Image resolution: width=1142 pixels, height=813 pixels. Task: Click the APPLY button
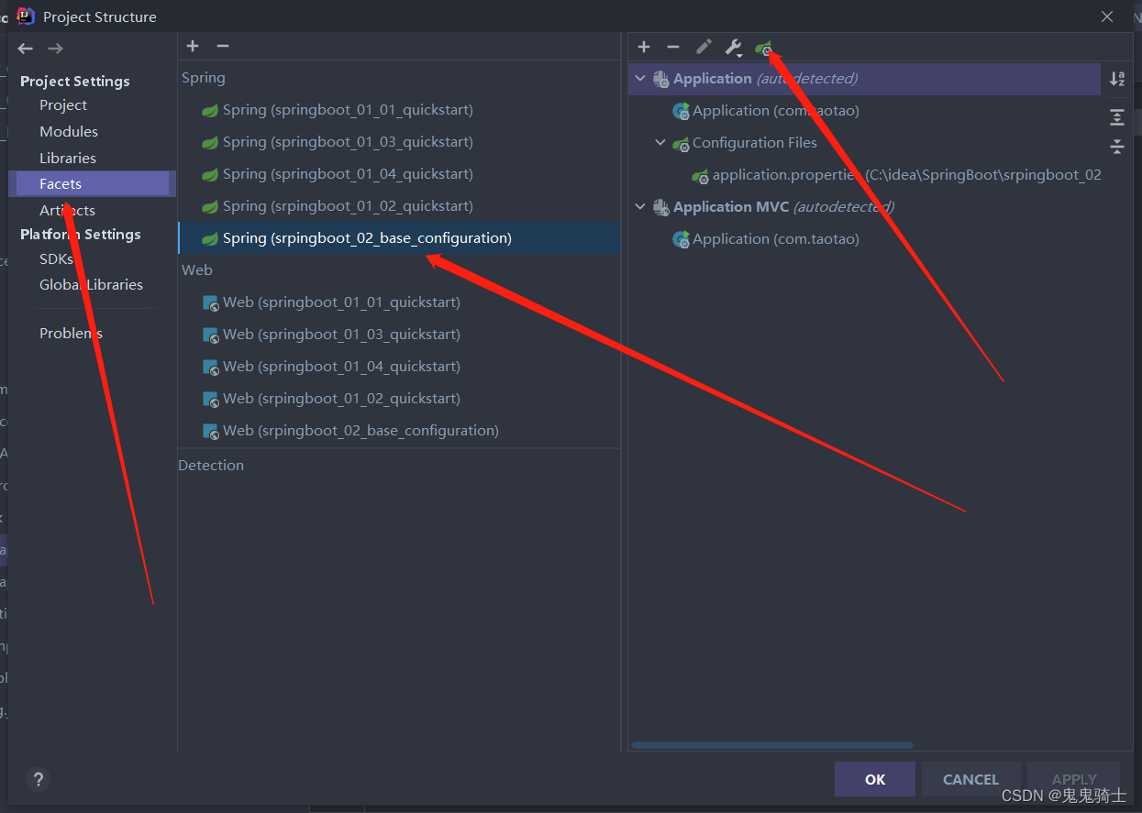tap(1074, 779)
